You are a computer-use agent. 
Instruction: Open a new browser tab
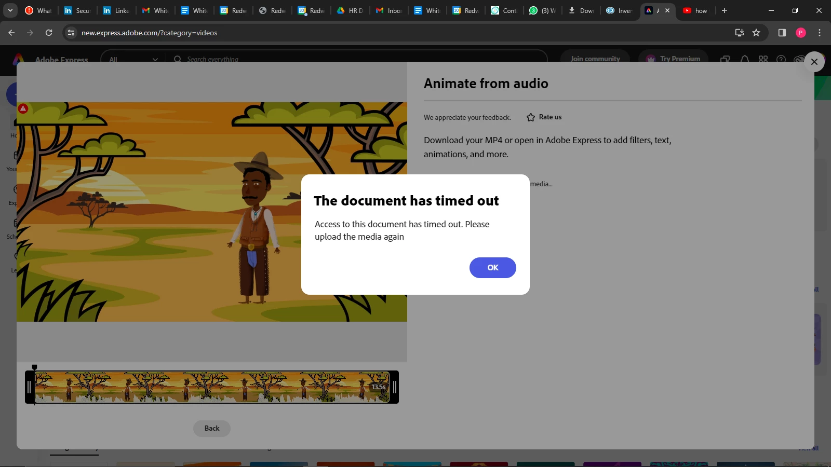[725, 10]
